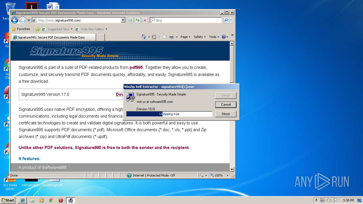
Task: Click the Bing search box
Action: coord(186,20)
